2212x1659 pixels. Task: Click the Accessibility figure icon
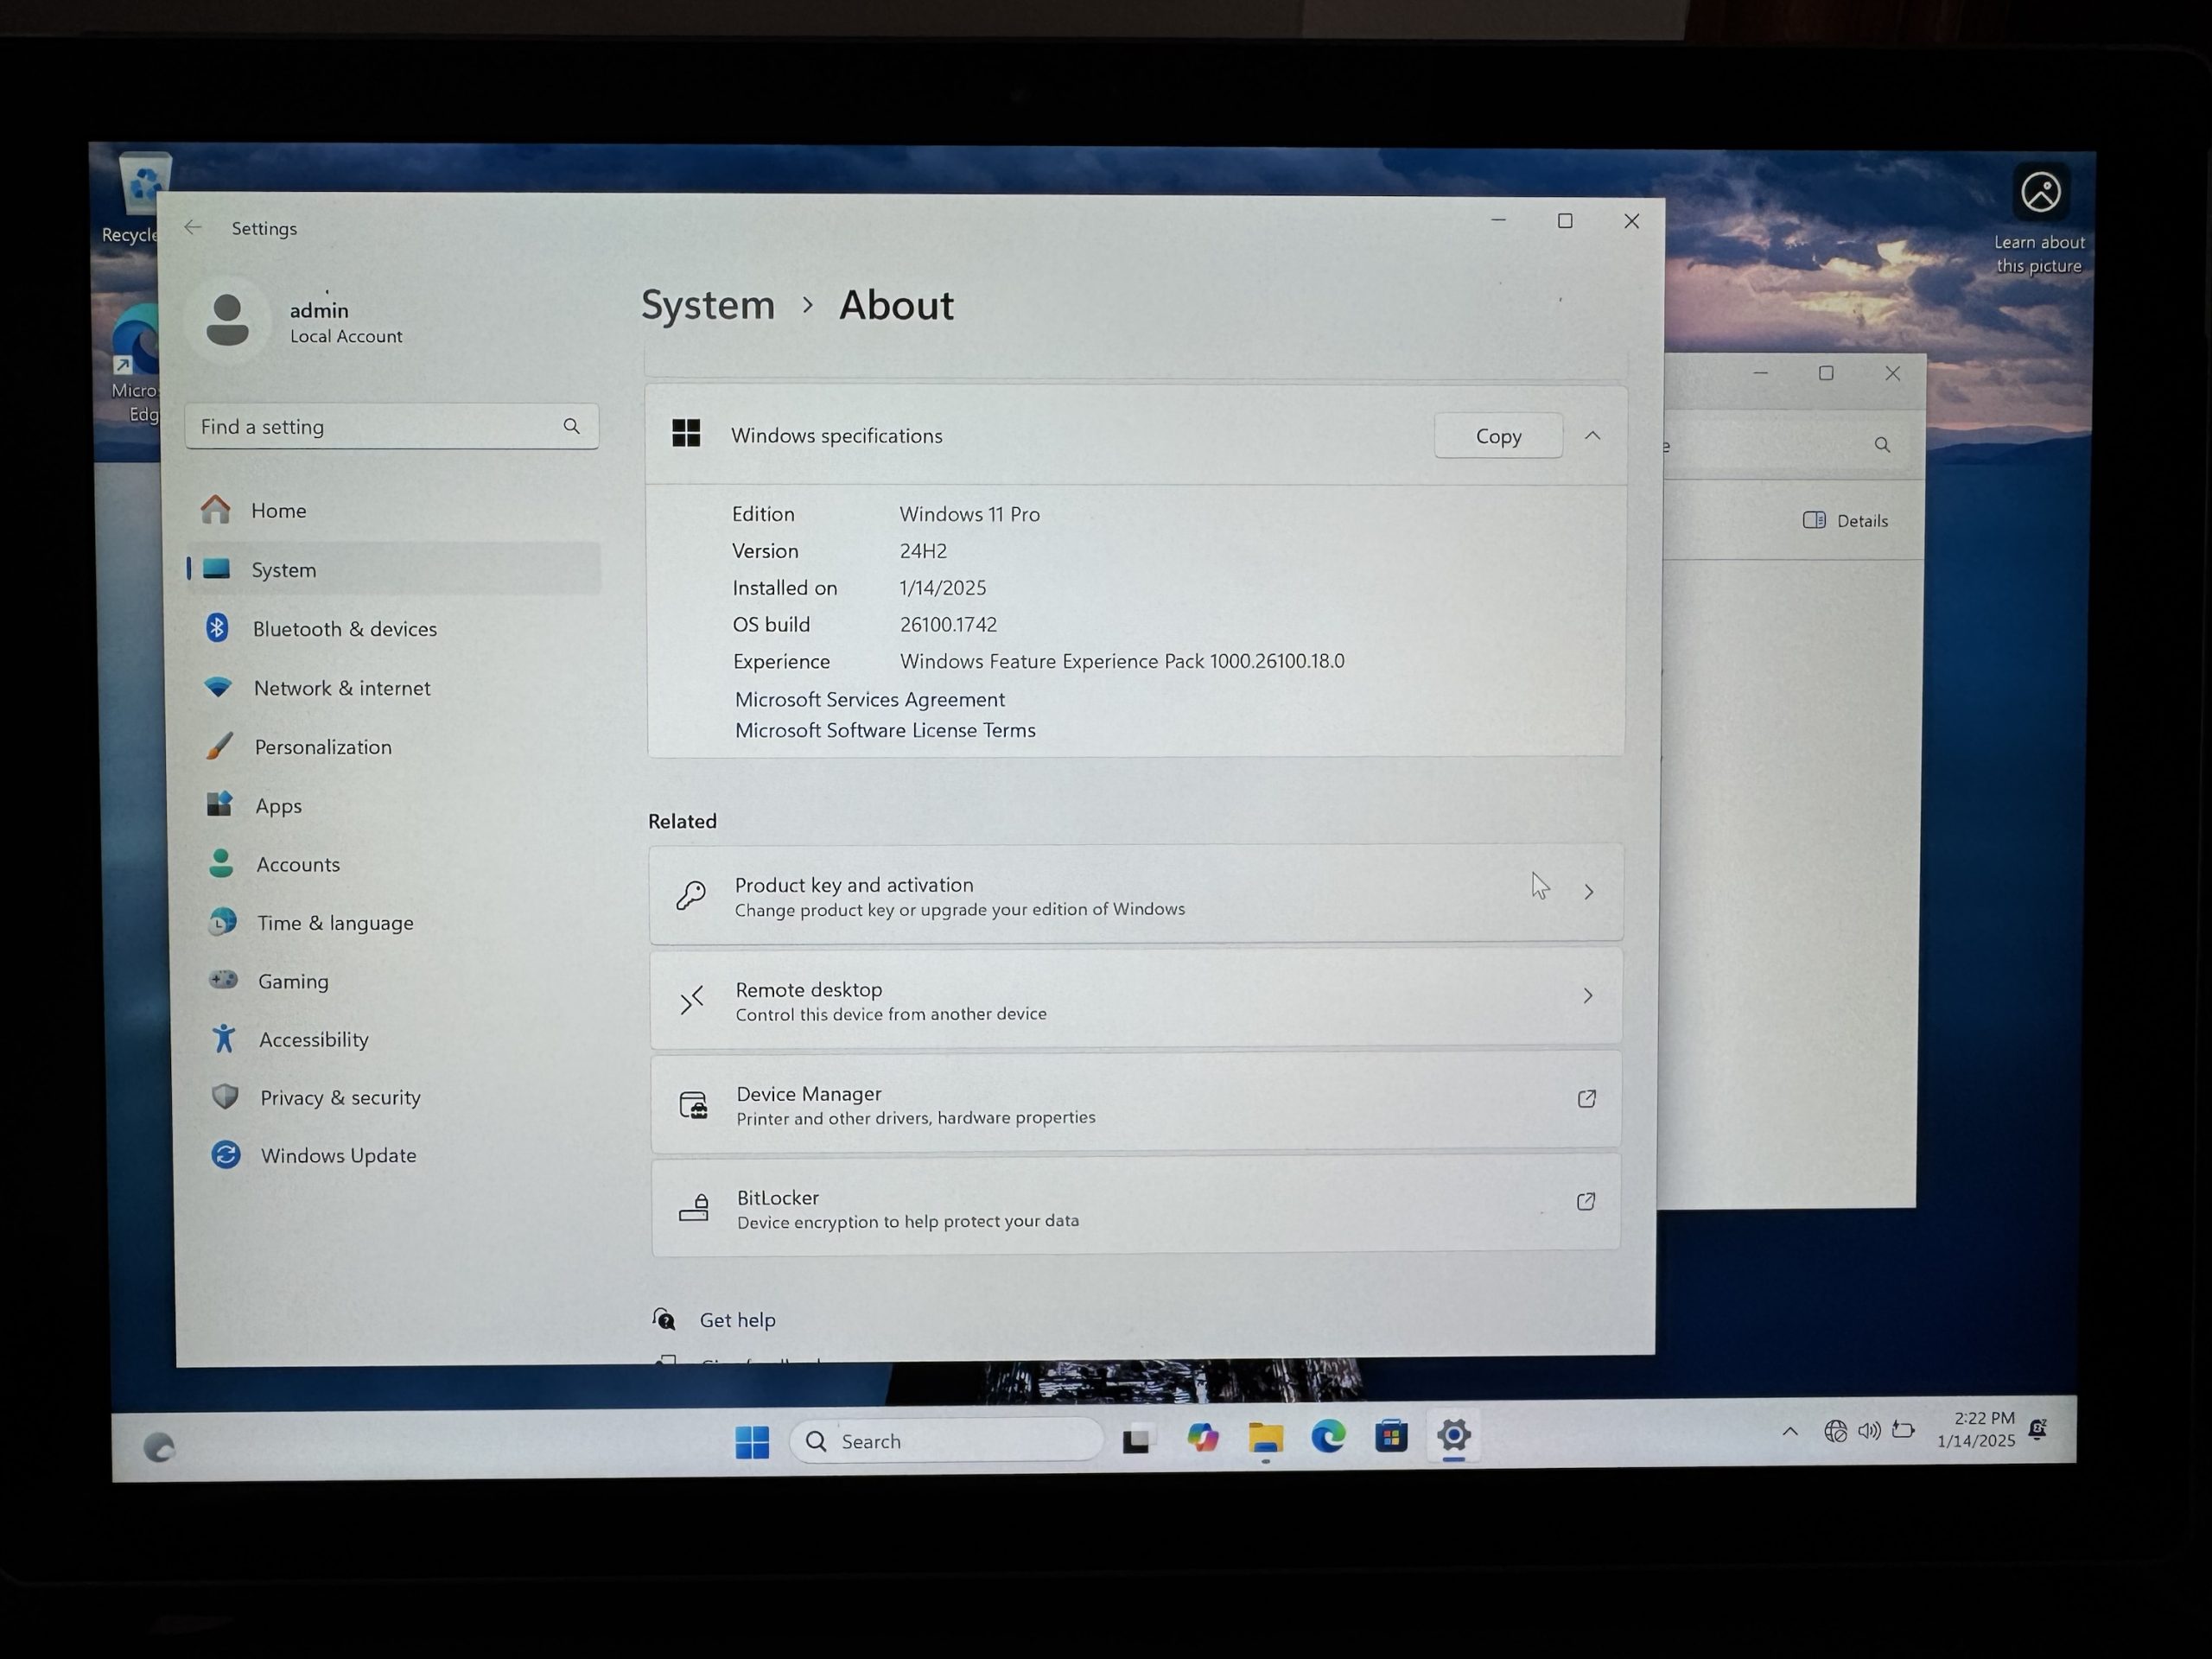(224, 1039)
